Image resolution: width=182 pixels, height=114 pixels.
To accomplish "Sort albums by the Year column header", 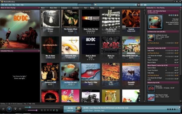I will tap(85, 8).
